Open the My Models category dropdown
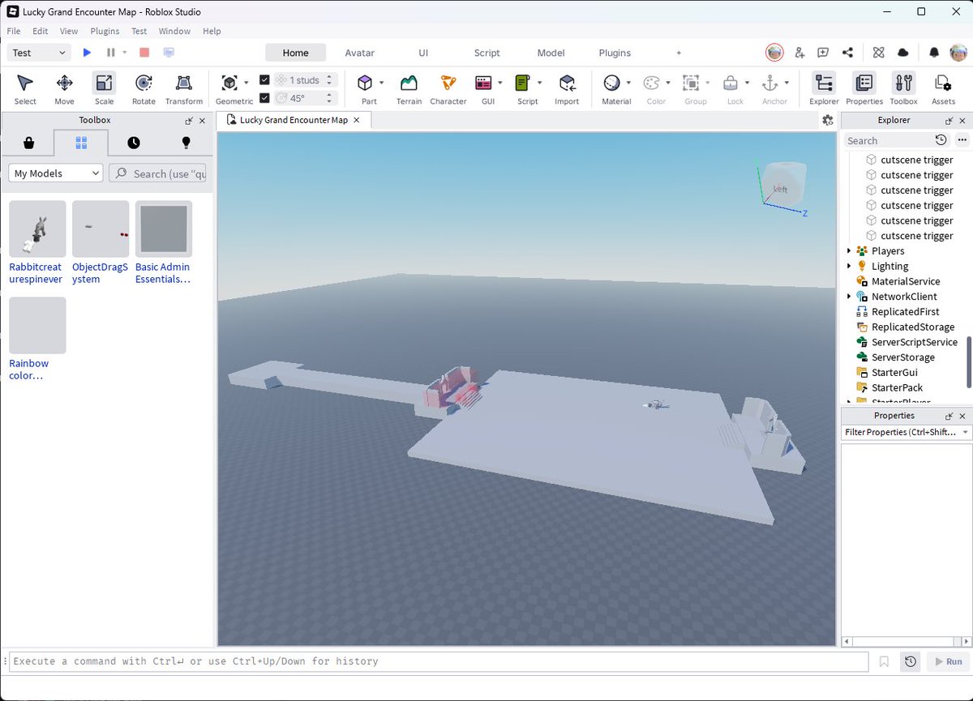Viewport: 973px width, 701px height. [55, 173]
